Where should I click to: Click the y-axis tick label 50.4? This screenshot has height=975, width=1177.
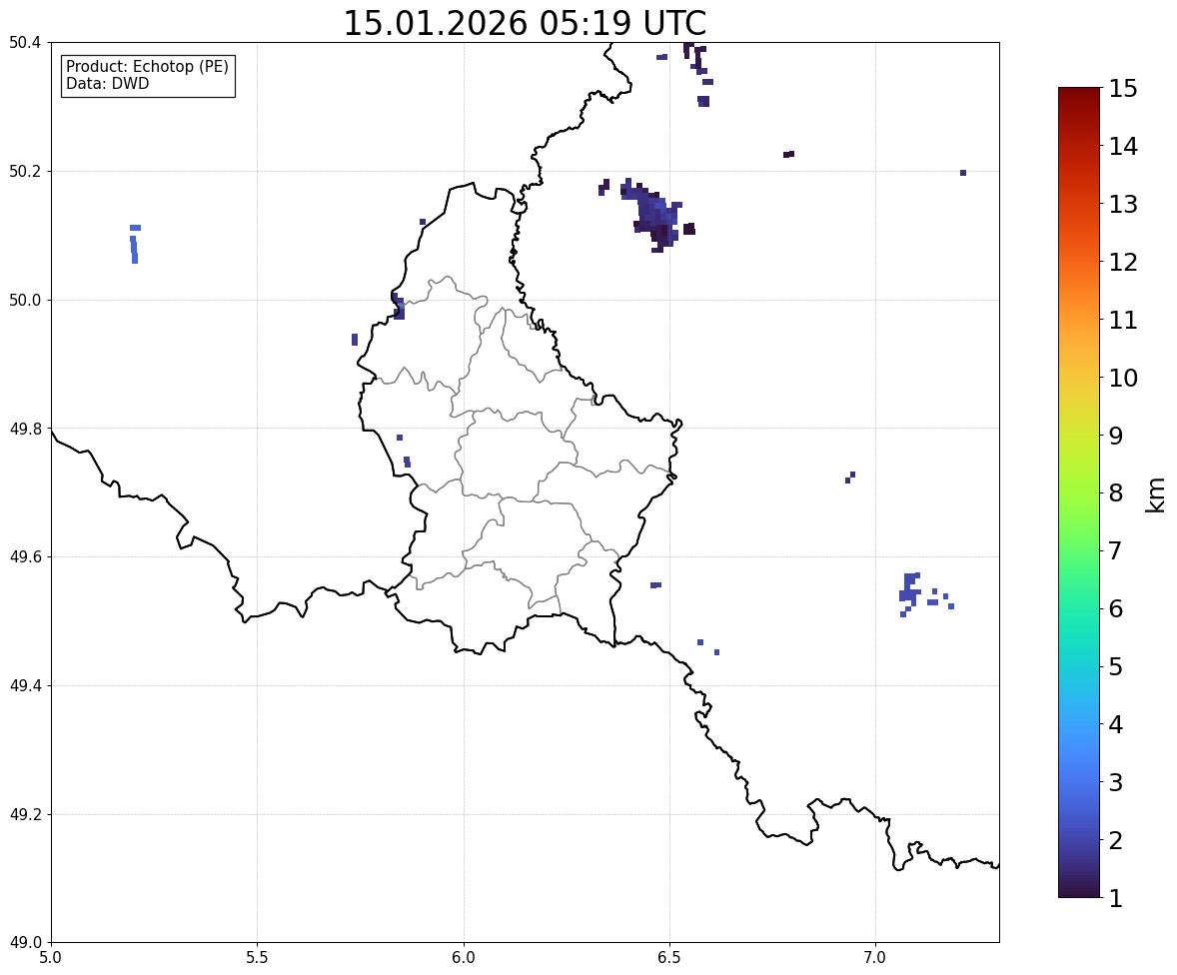click(25, 43)
